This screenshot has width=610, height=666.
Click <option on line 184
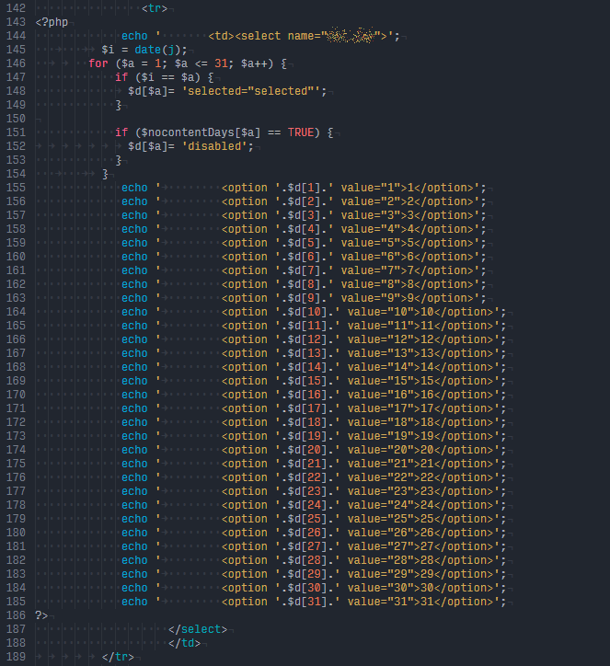coord(244,589)
